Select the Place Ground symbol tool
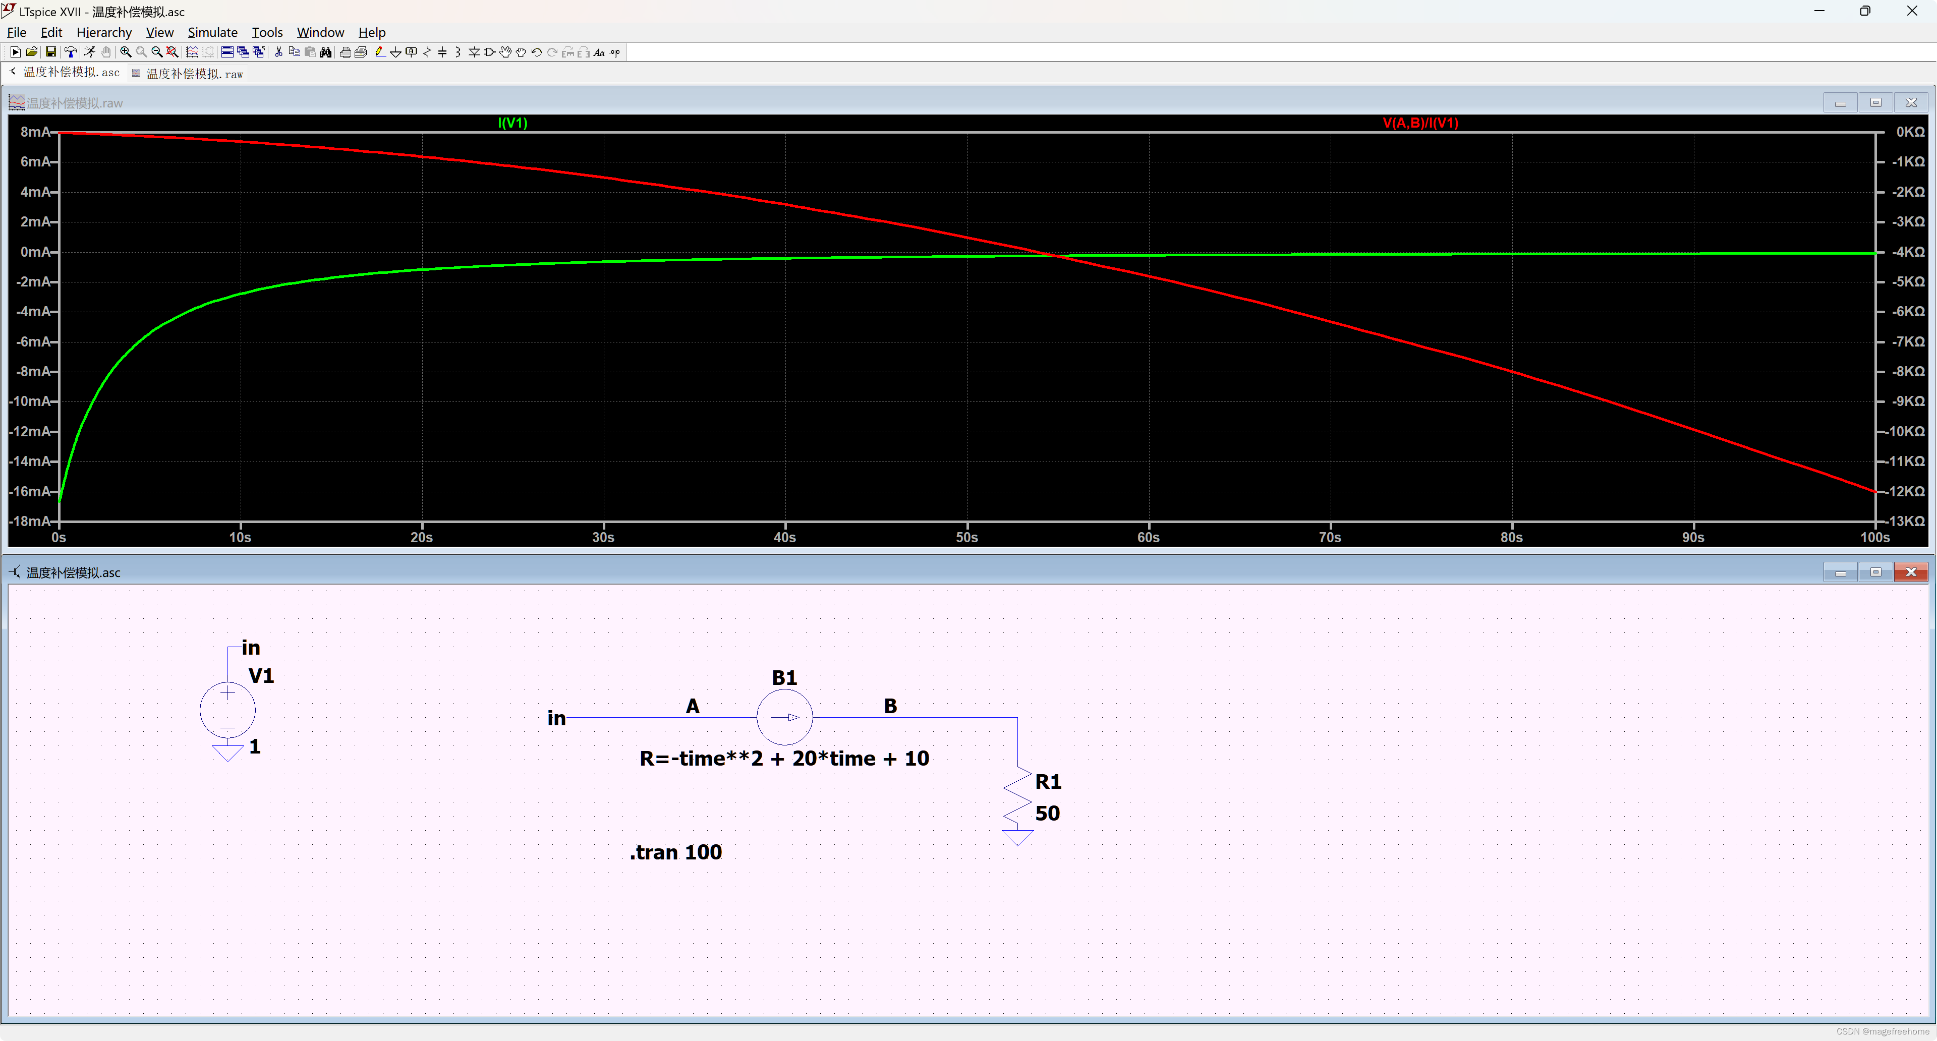Viewport: 1937px width, 1041px height. [x=395, y=52]
